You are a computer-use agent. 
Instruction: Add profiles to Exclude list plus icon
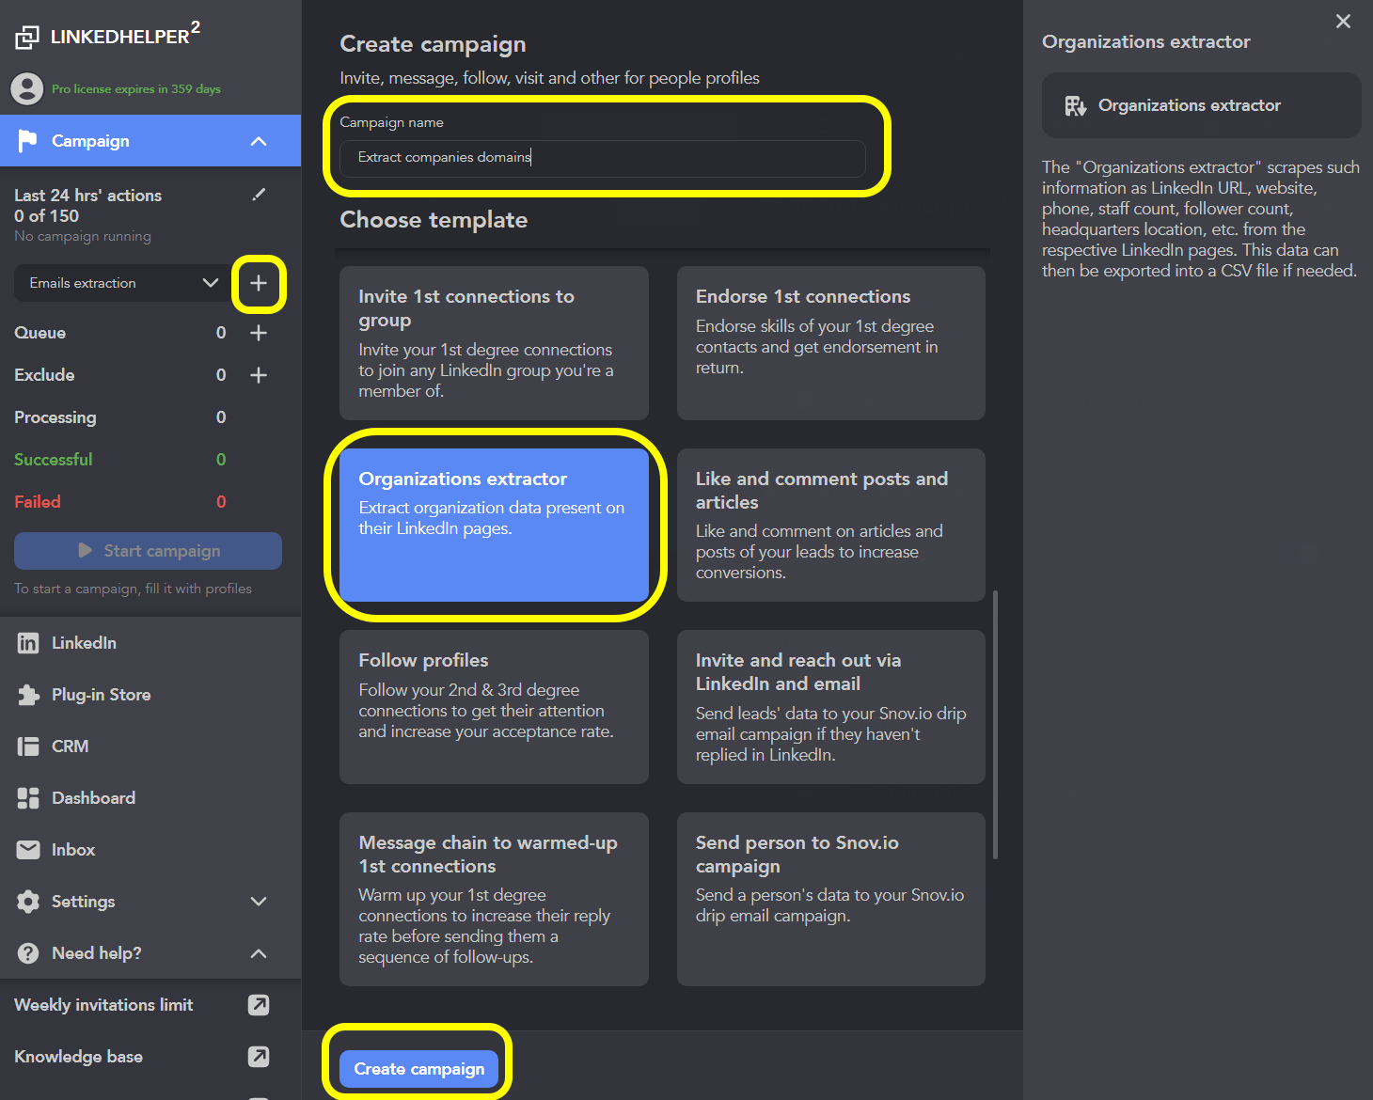[259, 375]
